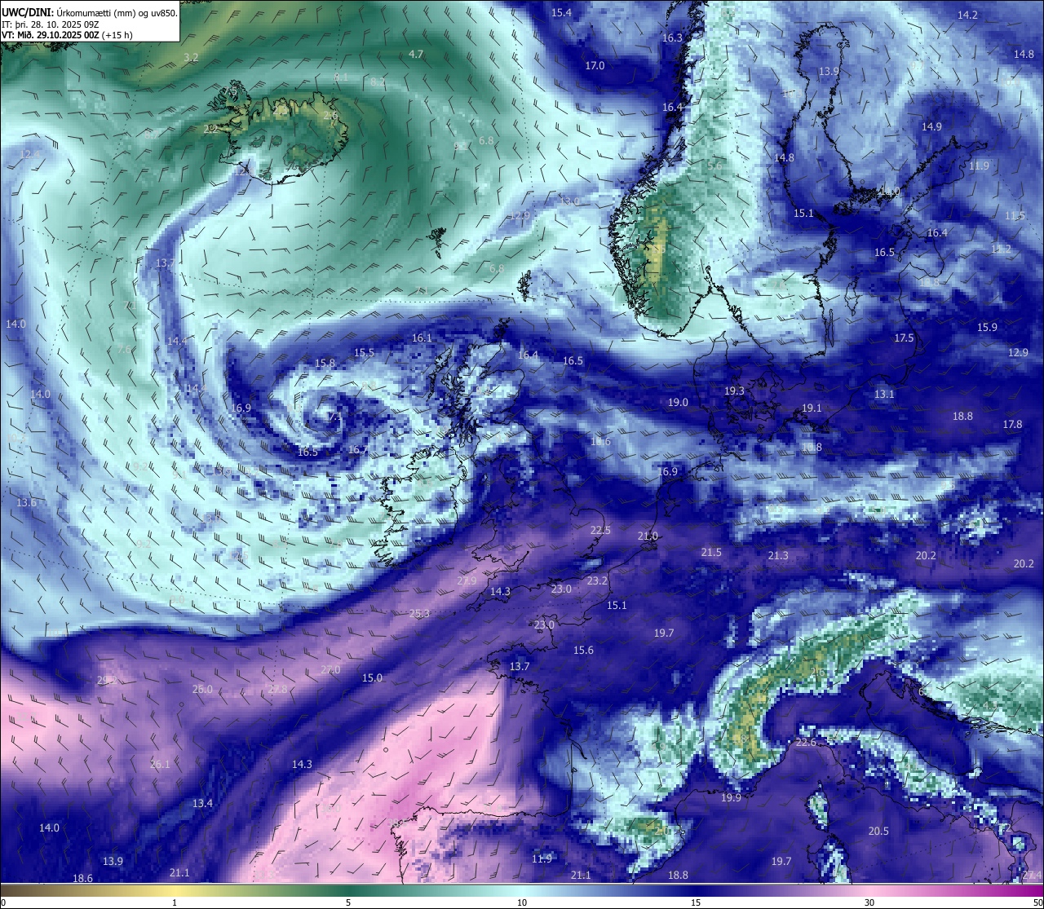Click the 14.9 value label
The width and height of the screenshot is (1044, 909).
tap(931, 126)
